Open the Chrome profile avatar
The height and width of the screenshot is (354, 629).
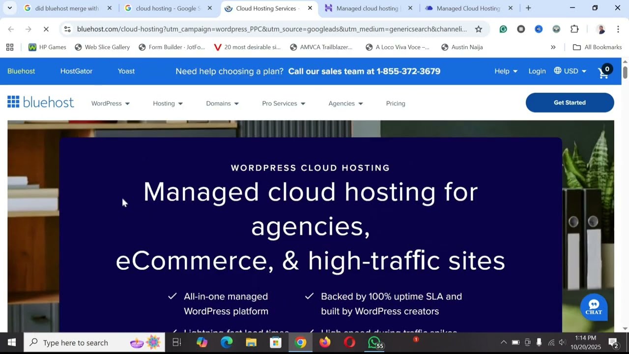(600, 29)
